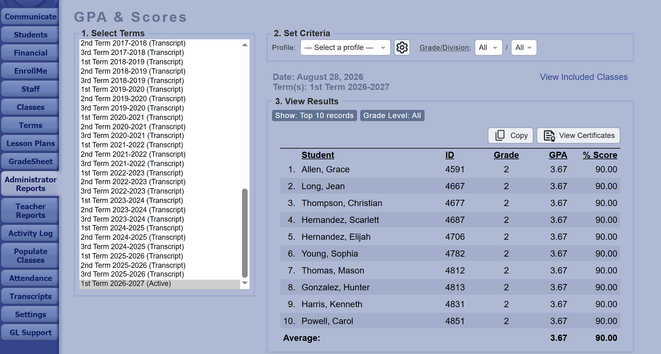Click the terms list scrollbar thumb
The image size is (661, 354).
click(245, 233)
